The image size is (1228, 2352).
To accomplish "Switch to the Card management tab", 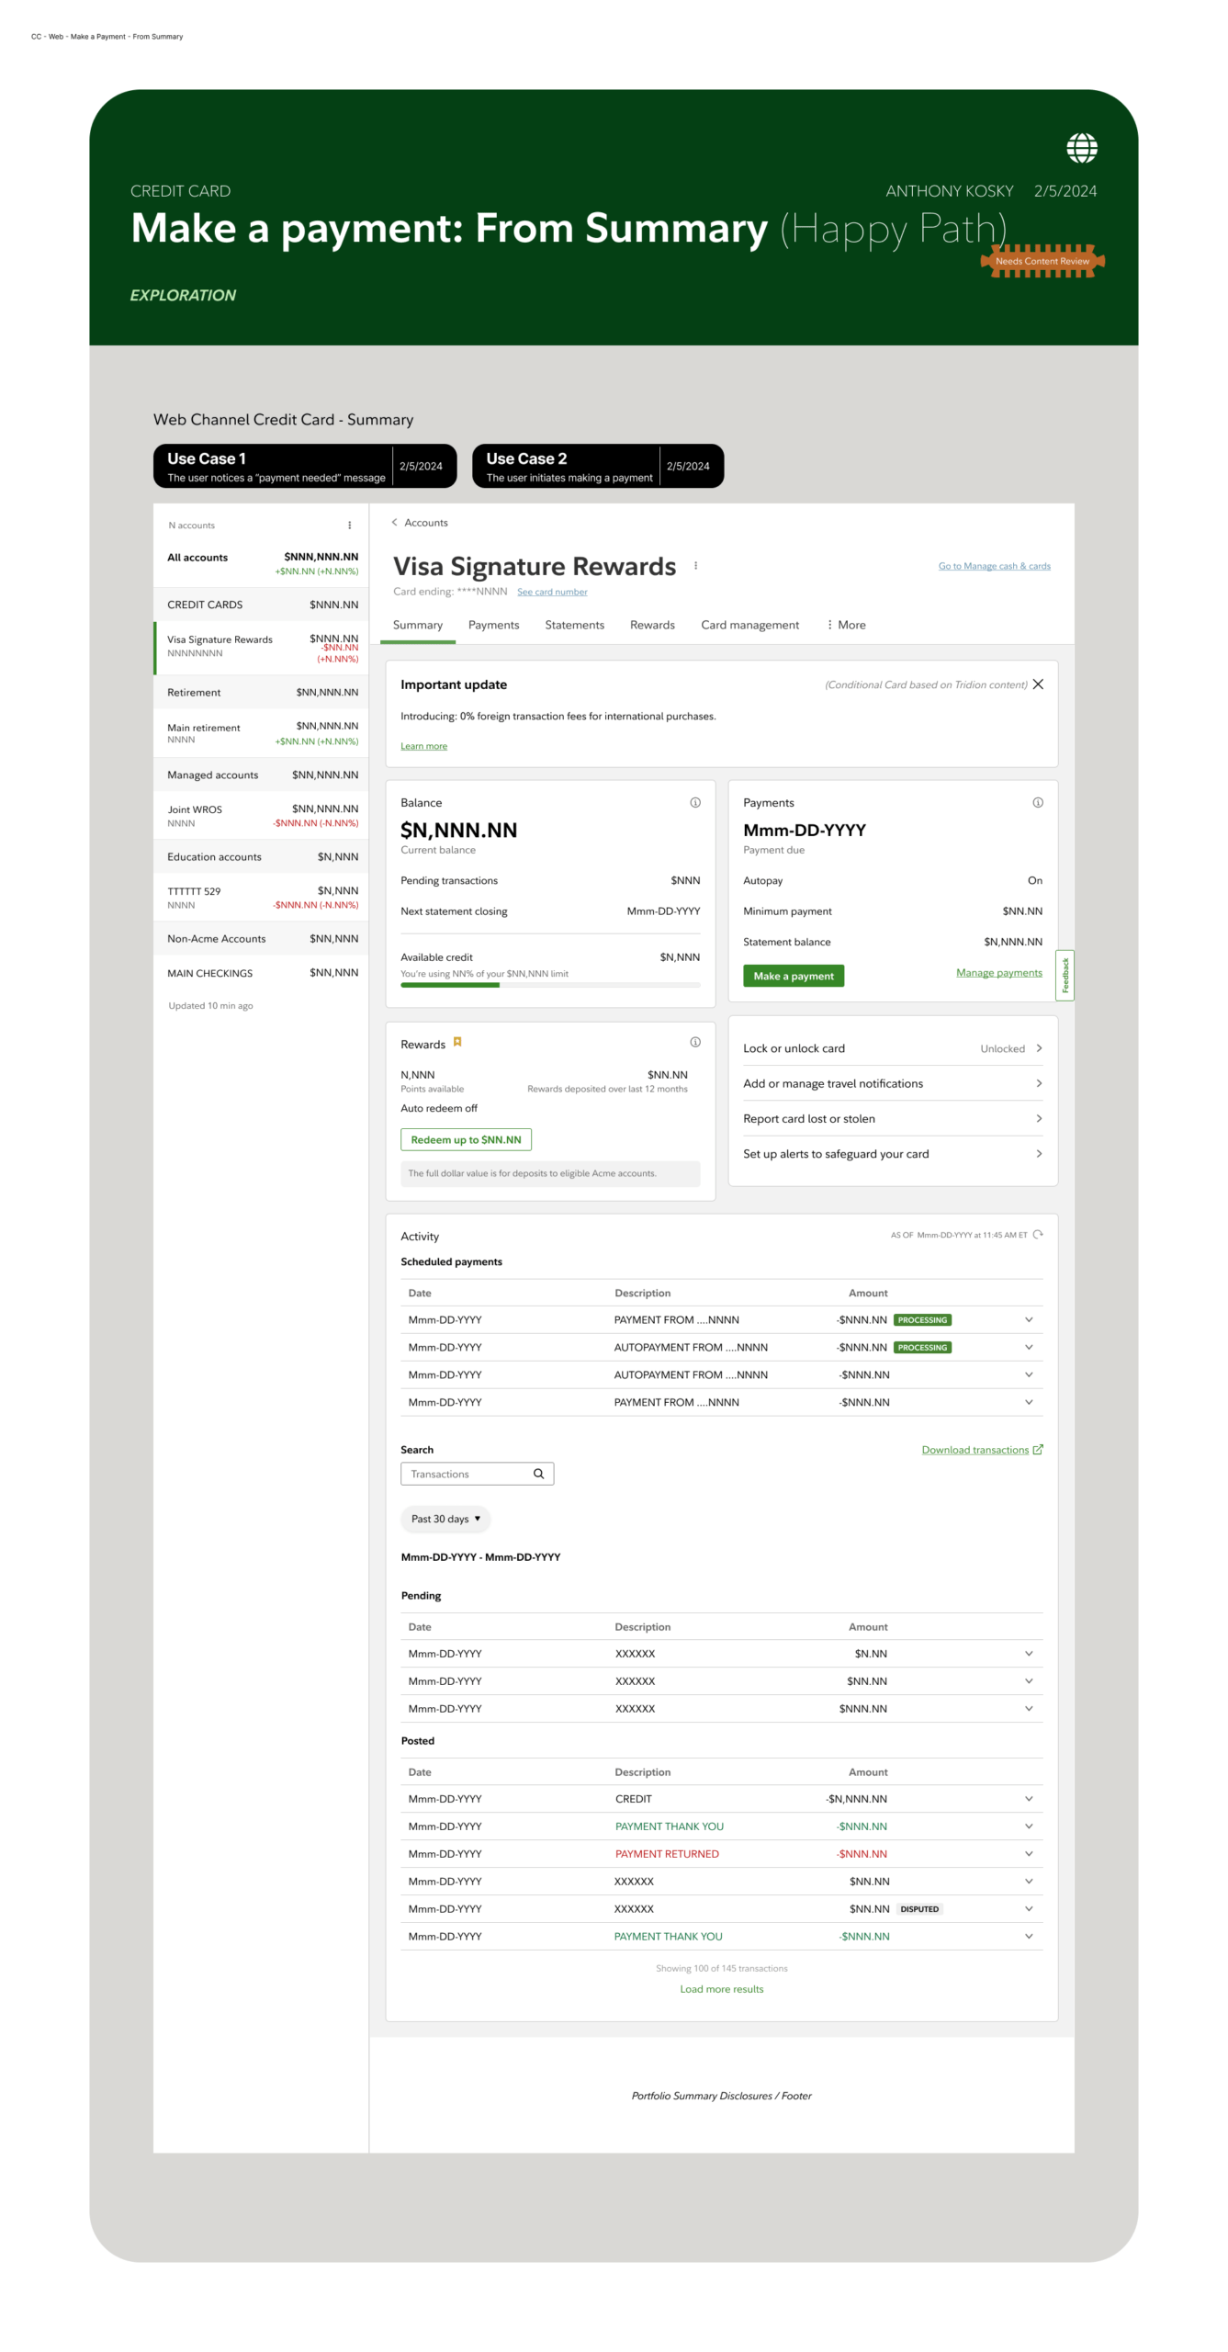I will pyautogui.click(x=749, y=625).
